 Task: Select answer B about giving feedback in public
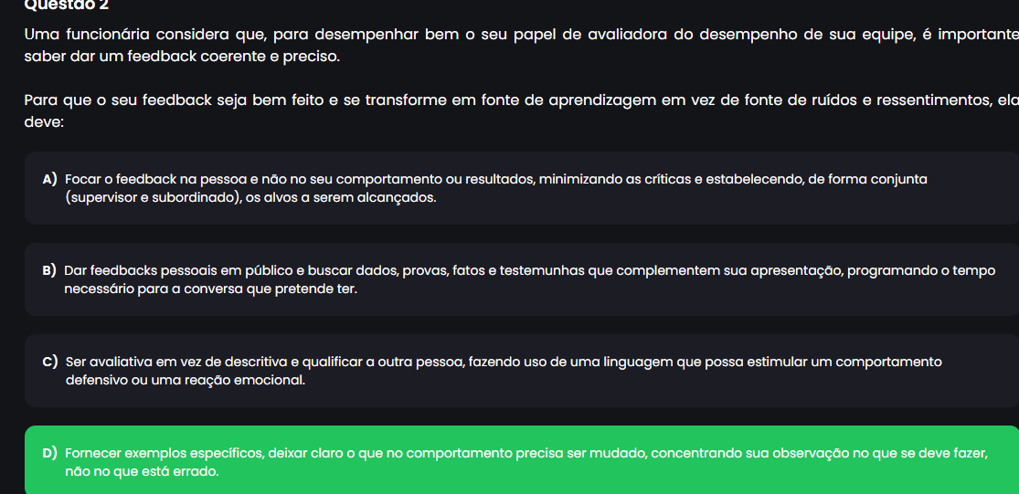tap(521, 279)
